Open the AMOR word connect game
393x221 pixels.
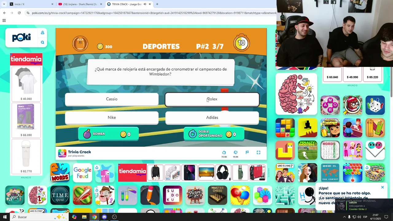(x=330, y=105)
